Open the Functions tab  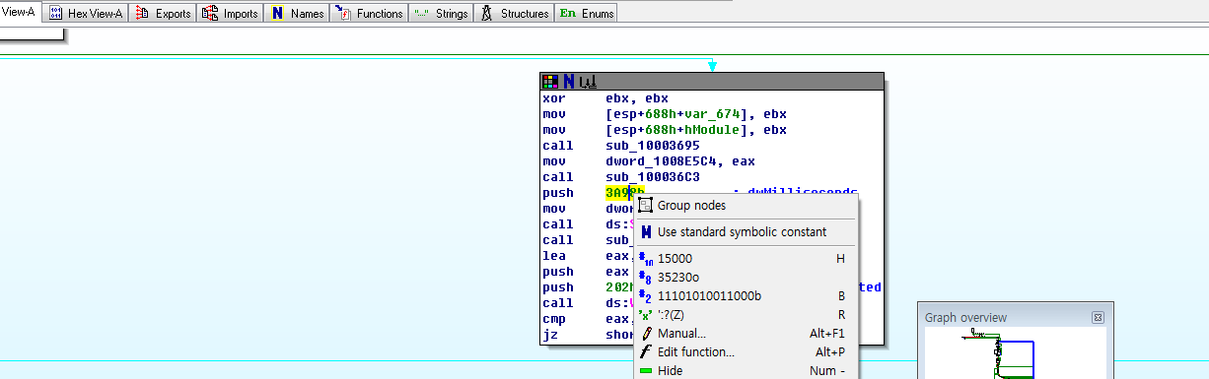[x=369, y=14]
